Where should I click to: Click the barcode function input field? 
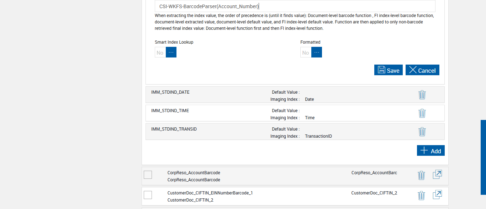tap(295, 6)
